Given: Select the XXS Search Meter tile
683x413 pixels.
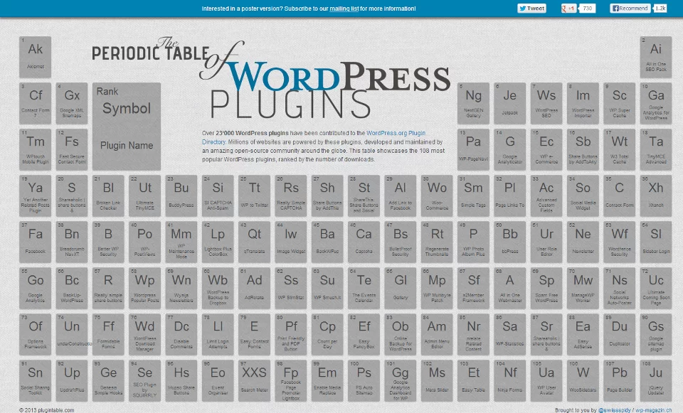Looking at the screenshot, I should [x=255, y=381].
